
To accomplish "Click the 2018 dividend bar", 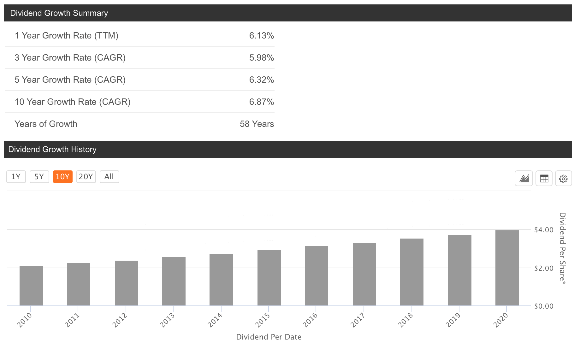I will [x=411, y=272].
